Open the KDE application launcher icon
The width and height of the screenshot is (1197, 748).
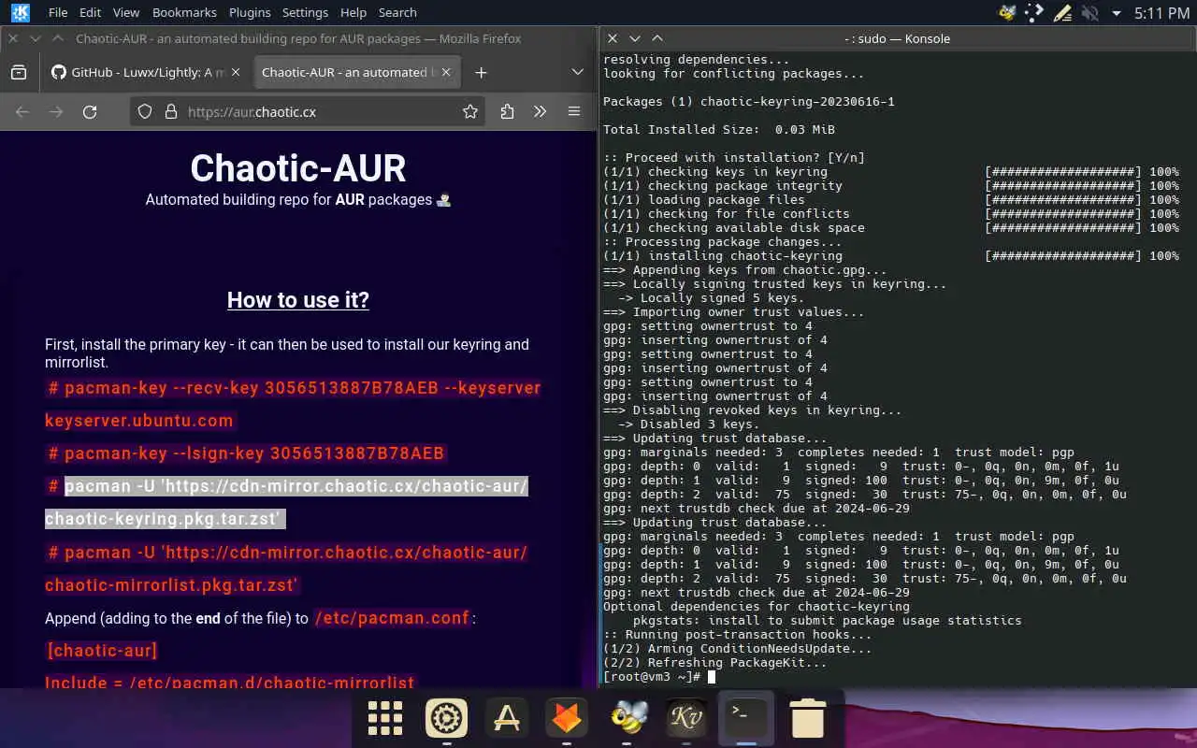[20, 12]
